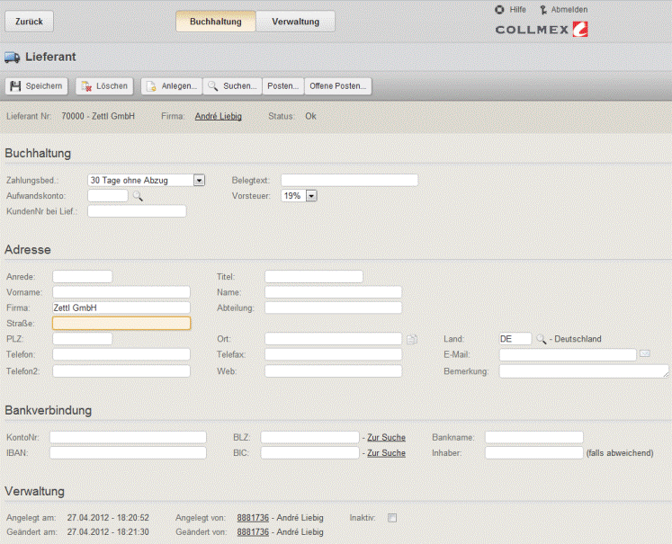This screenshot has height=544, width=672.
Task: Click Abmelden to log out
Action: tap(563, 9)
